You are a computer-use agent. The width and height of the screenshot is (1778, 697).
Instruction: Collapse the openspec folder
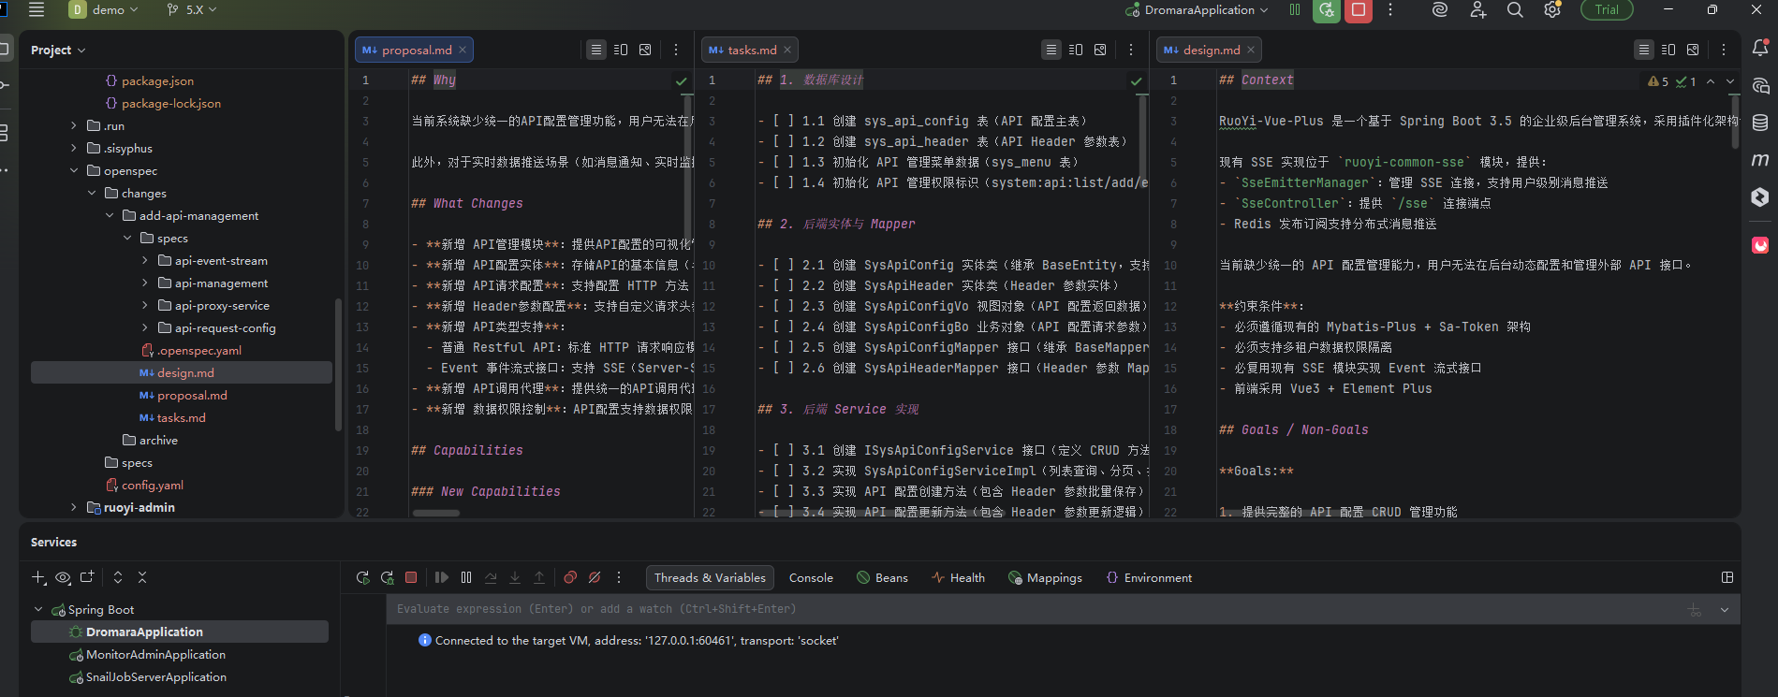click(x=74, y=170)
